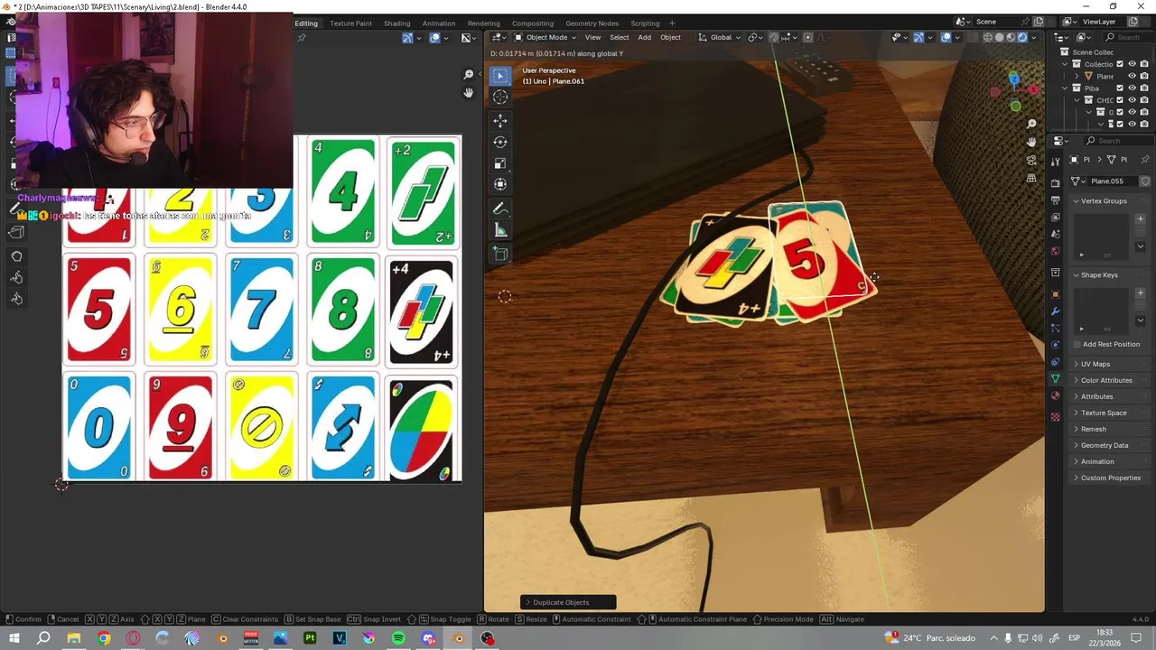Select the Grab tool in UV editor toolbar
Viewport: 1156px width, 650px height.
point(16,256)
